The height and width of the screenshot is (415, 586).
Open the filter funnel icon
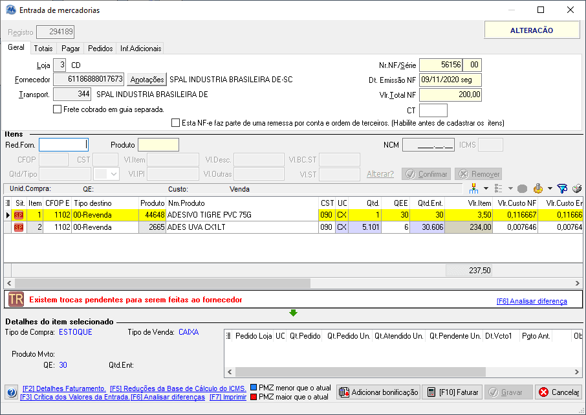[x=561, y=188]
